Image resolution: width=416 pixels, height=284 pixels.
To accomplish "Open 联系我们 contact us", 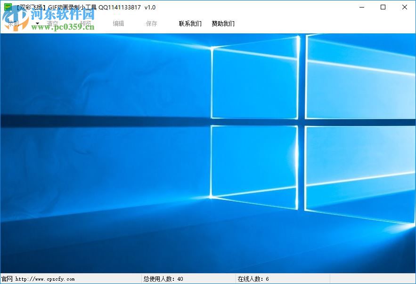I will (190, 24).
